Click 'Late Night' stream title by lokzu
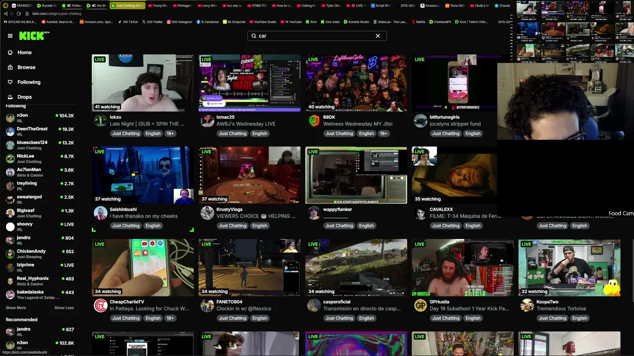634x356 pixels. coord(147,124)
